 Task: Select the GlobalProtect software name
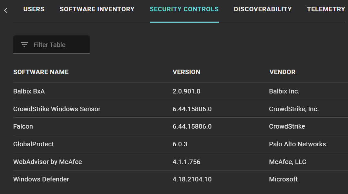34,144
